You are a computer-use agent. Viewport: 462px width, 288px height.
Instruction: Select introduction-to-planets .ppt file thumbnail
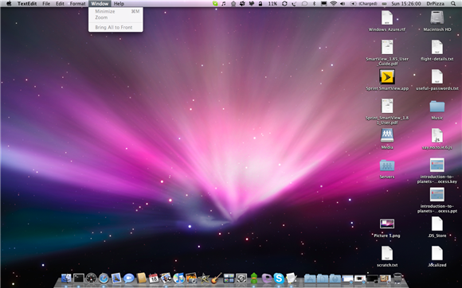pos(437,194)
